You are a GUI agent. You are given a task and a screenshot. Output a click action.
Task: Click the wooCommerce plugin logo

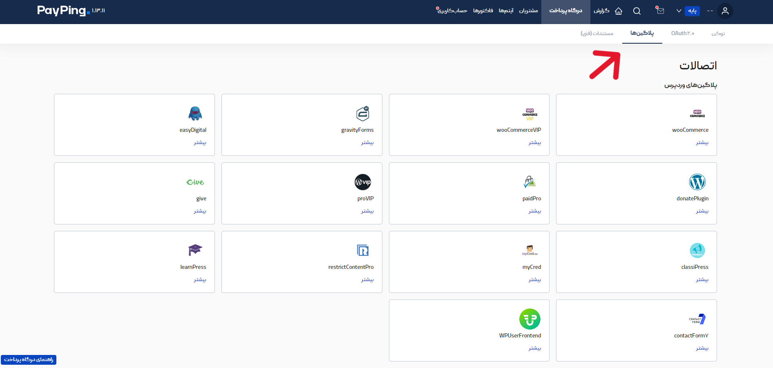click(x=697, y=113)
